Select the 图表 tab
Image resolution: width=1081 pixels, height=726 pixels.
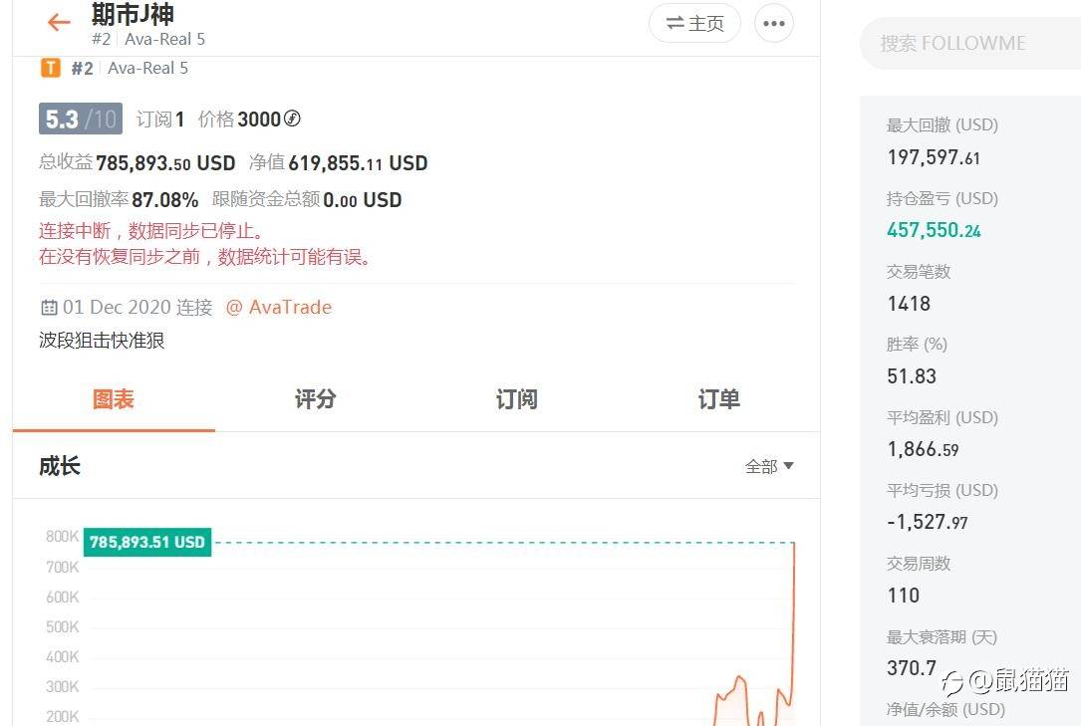coord(114,398)
